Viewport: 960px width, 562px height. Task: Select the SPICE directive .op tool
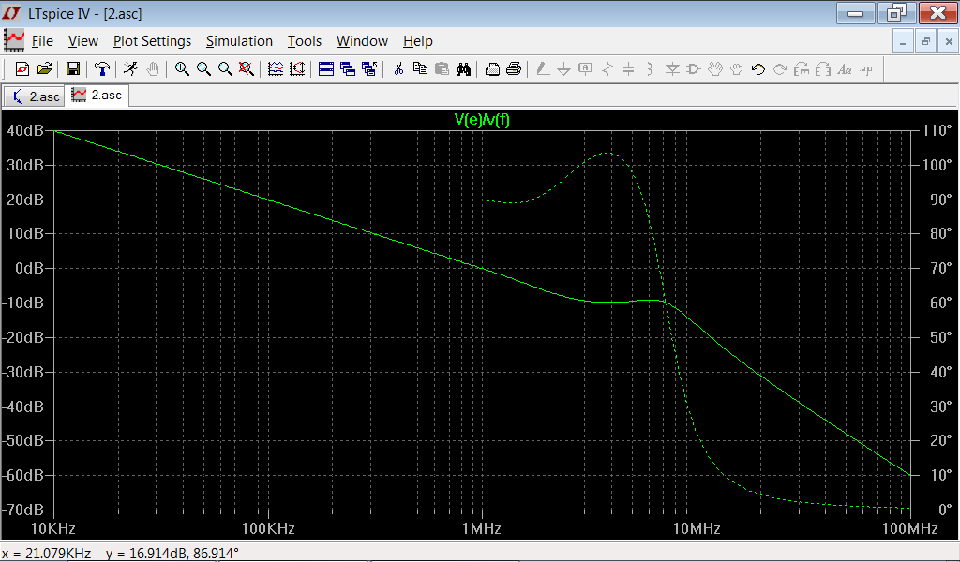point(865,69)
